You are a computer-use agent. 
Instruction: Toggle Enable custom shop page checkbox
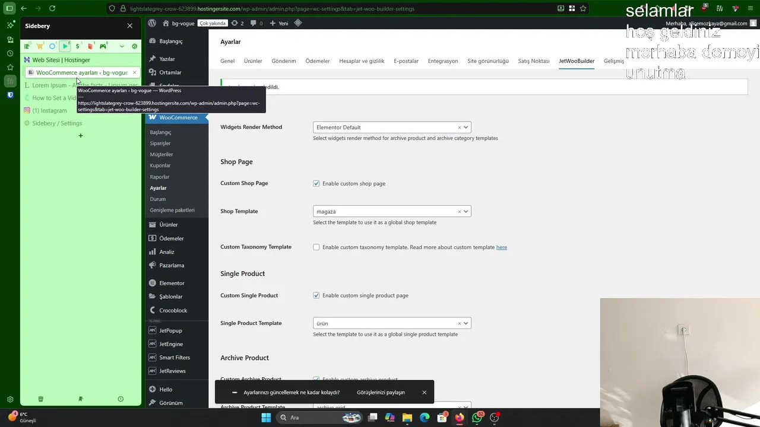coord(316,183)
